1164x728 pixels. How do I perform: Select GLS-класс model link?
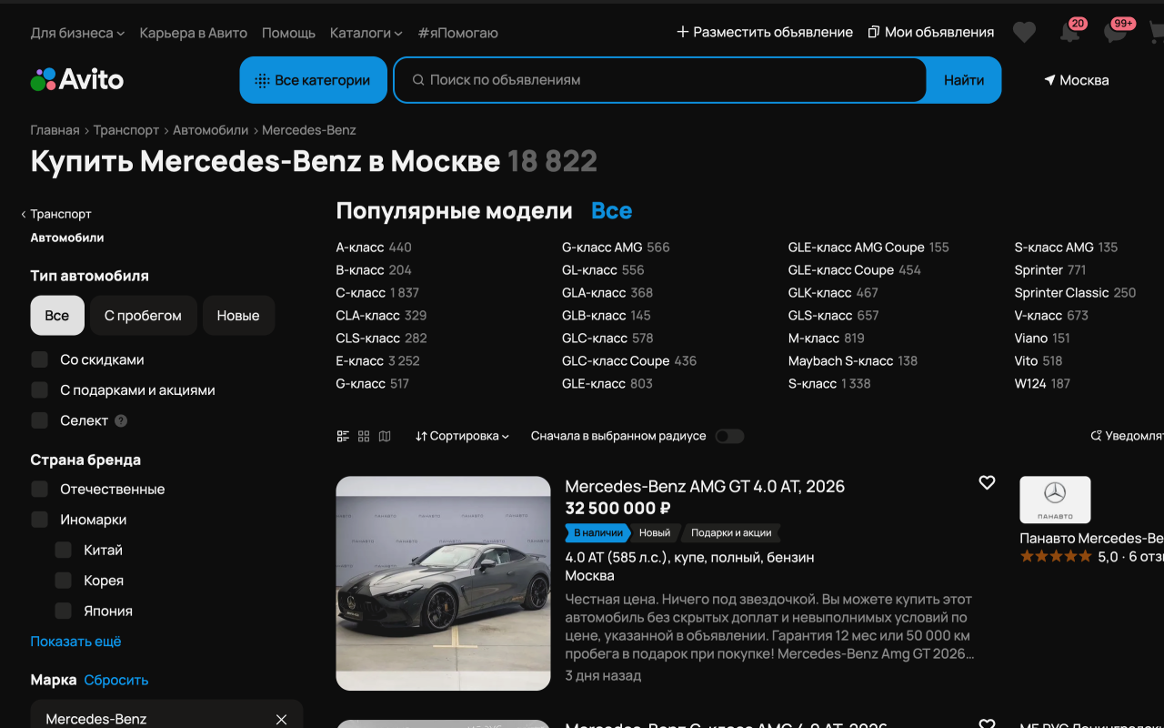tap(820, 316)
